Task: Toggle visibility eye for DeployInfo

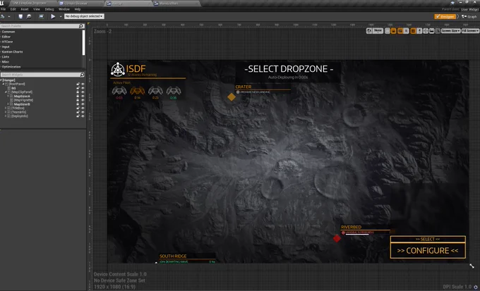Action: 83,116
